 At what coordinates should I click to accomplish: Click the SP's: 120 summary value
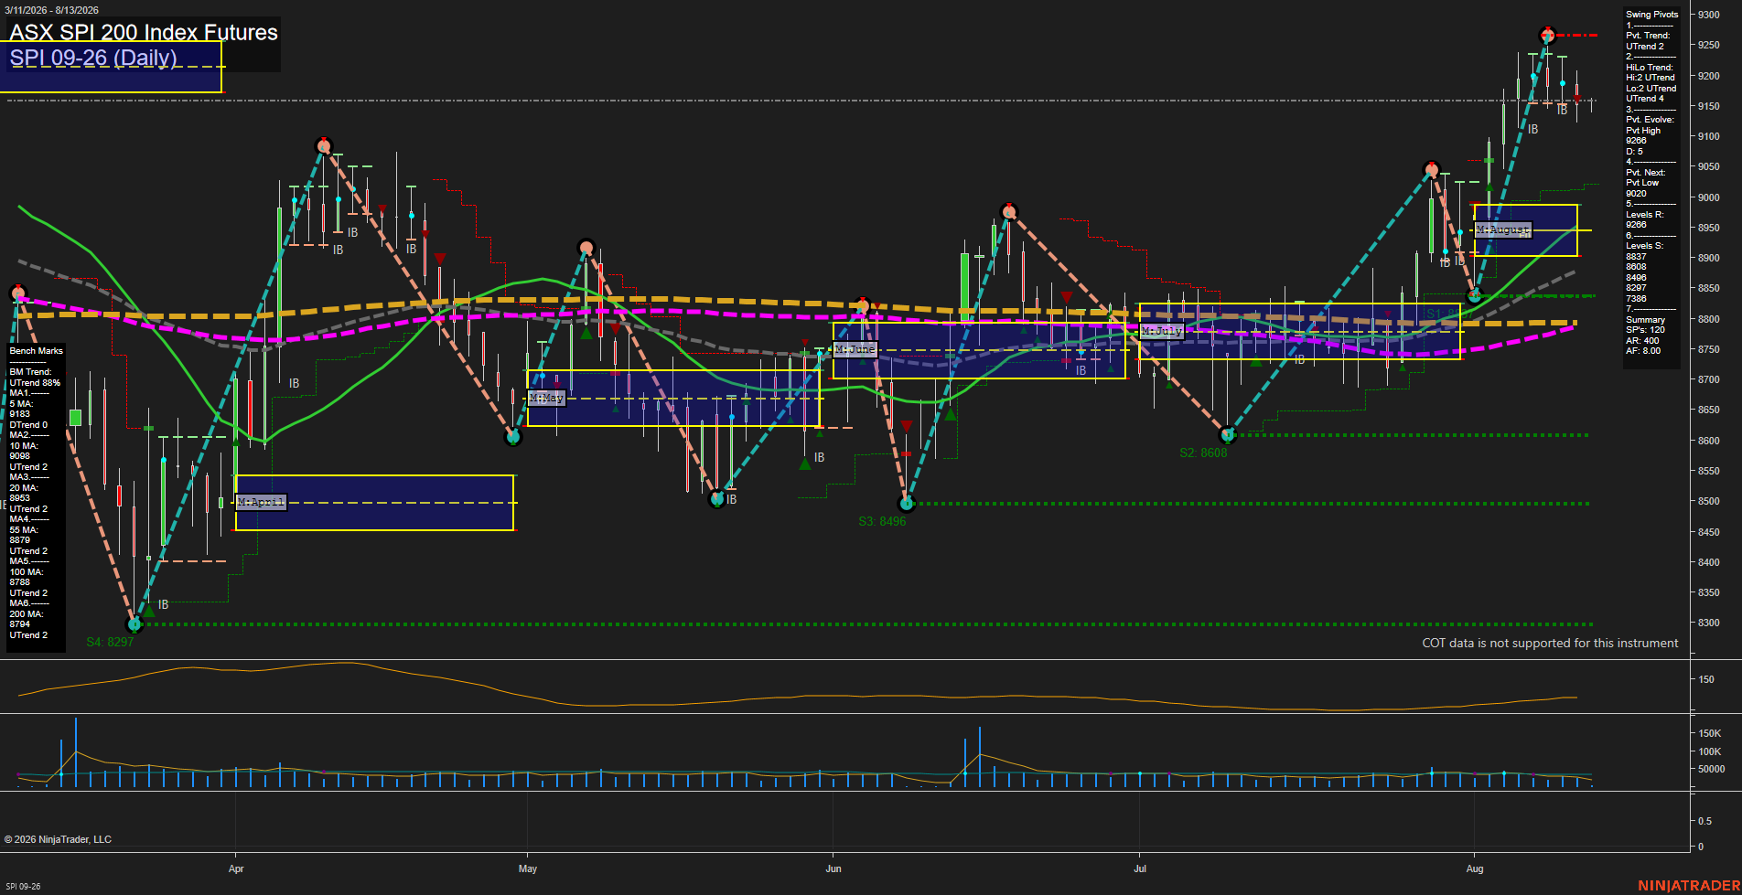tap(1645, 330)
